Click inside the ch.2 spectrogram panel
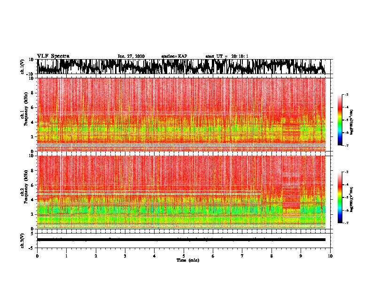This screenshot has height=287, width=372. pyautogui.click(x=181, y=192)
